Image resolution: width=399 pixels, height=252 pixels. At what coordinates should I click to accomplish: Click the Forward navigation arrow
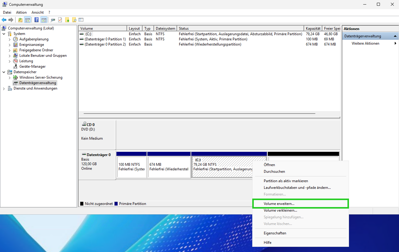pyautogui.click(x=11, y=19)
